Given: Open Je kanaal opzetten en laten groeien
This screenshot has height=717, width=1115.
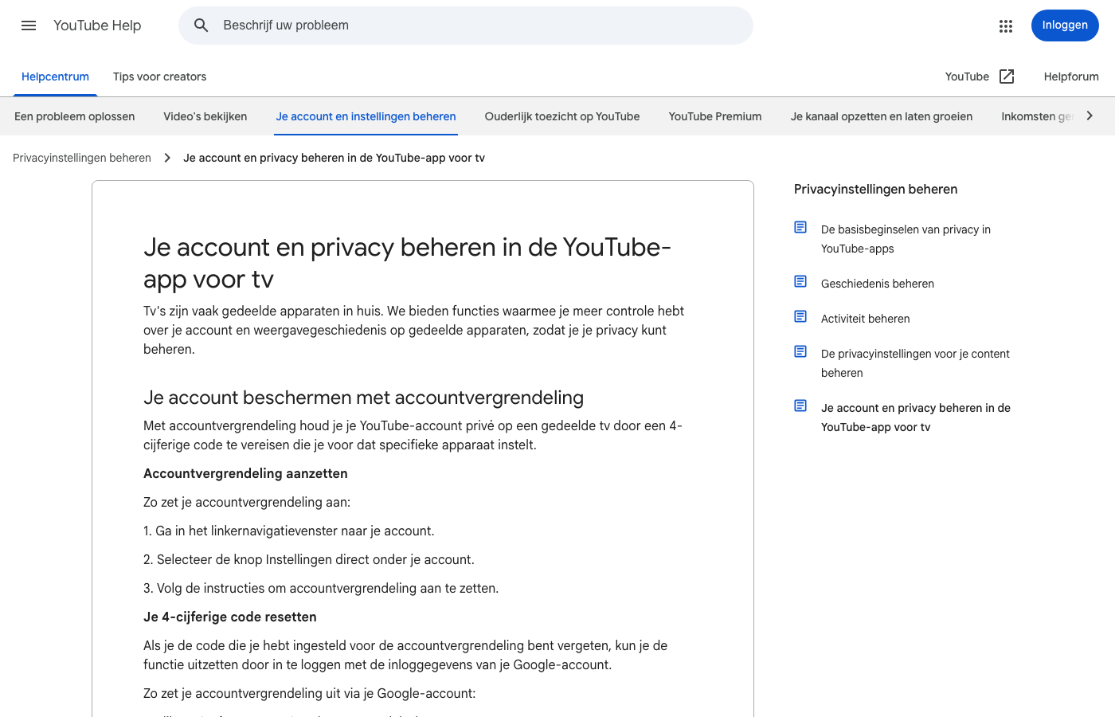Looking at the screenshot, I should (x=882, y=116).
